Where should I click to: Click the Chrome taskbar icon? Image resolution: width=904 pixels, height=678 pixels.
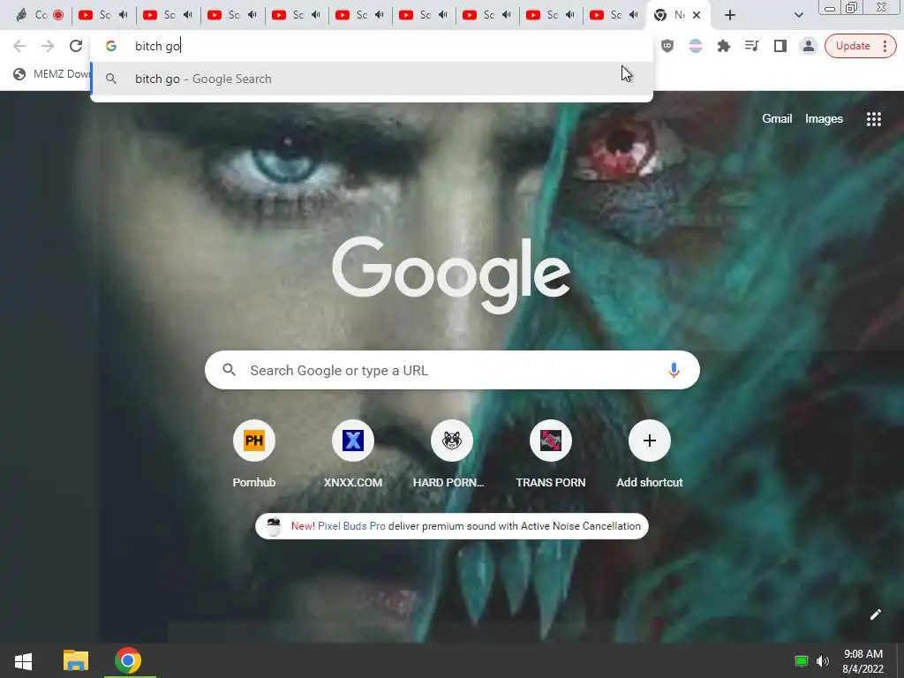click(127, 660)
